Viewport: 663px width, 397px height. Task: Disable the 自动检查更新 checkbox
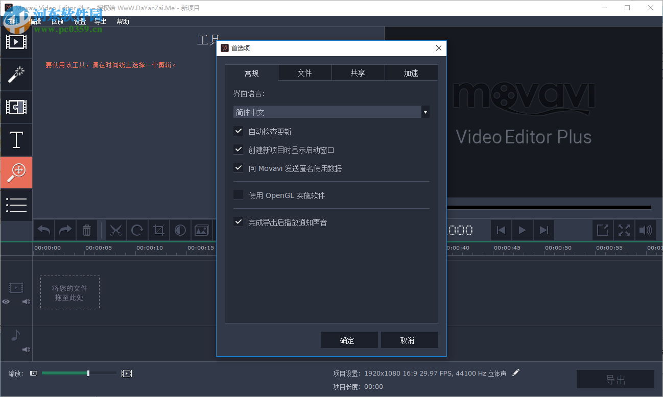point(238,131)
